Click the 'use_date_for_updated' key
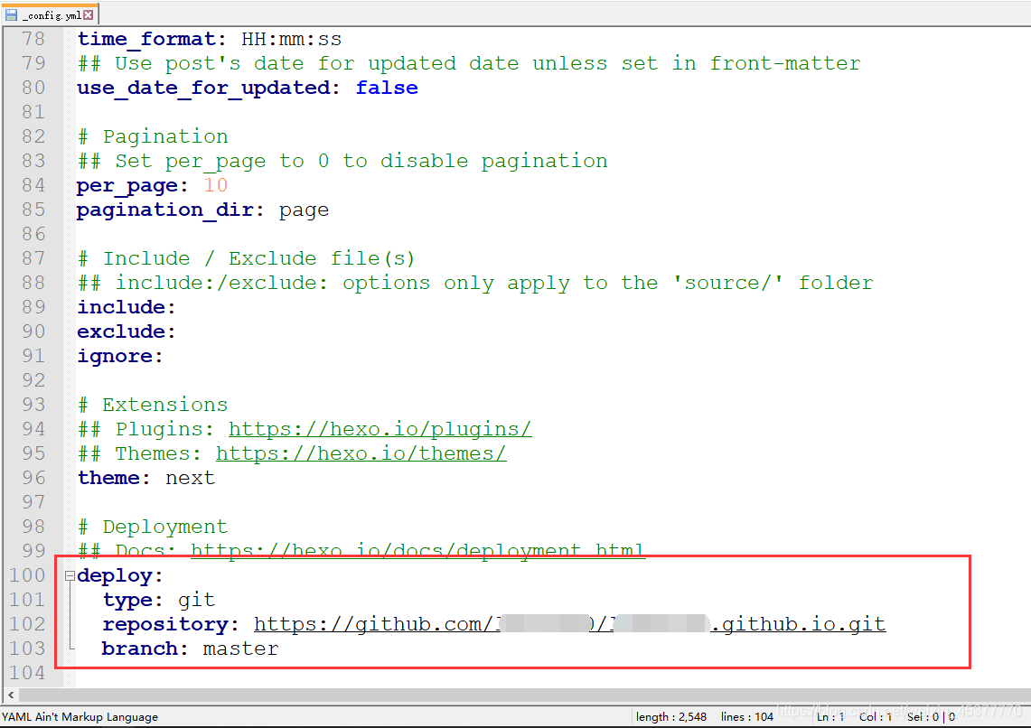1031x728 pixels. tap(203, 88)
